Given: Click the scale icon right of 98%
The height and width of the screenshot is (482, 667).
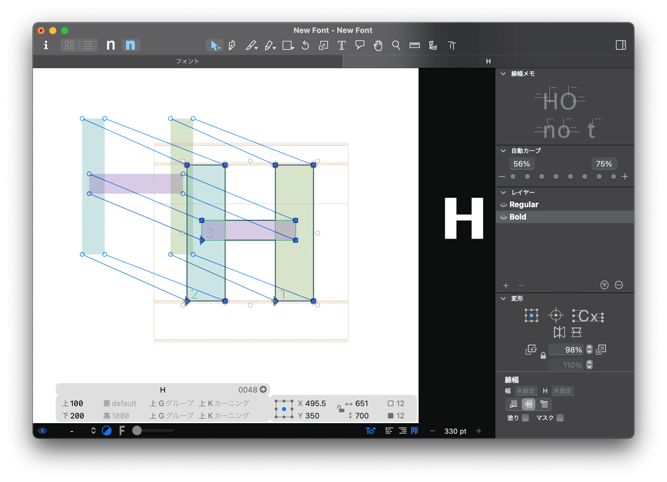Looking at the screenshot, I should 601,350.
